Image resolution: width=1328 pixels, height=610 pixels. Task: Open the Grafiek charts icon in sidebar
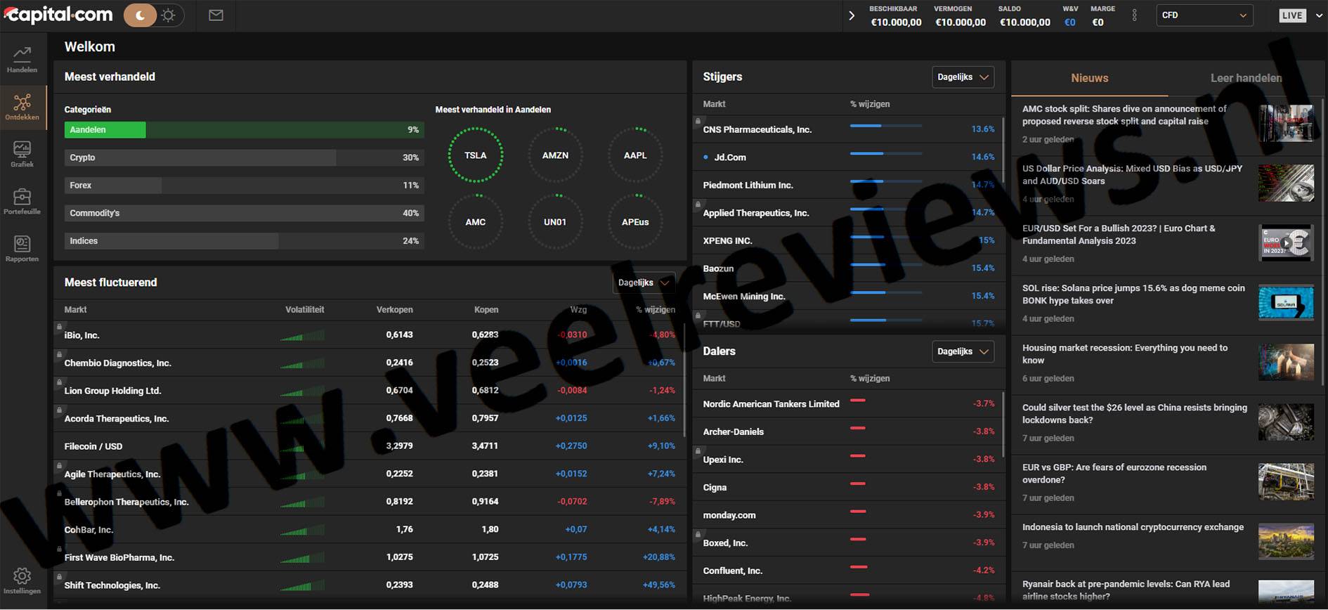22,154
